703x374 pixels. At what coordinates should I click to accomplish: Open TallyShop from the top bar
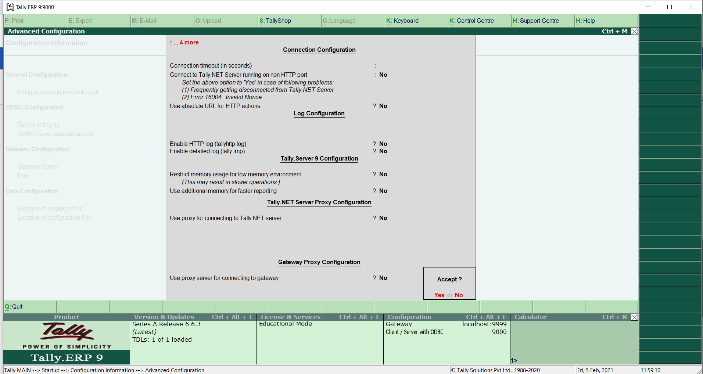pos(290,21)
